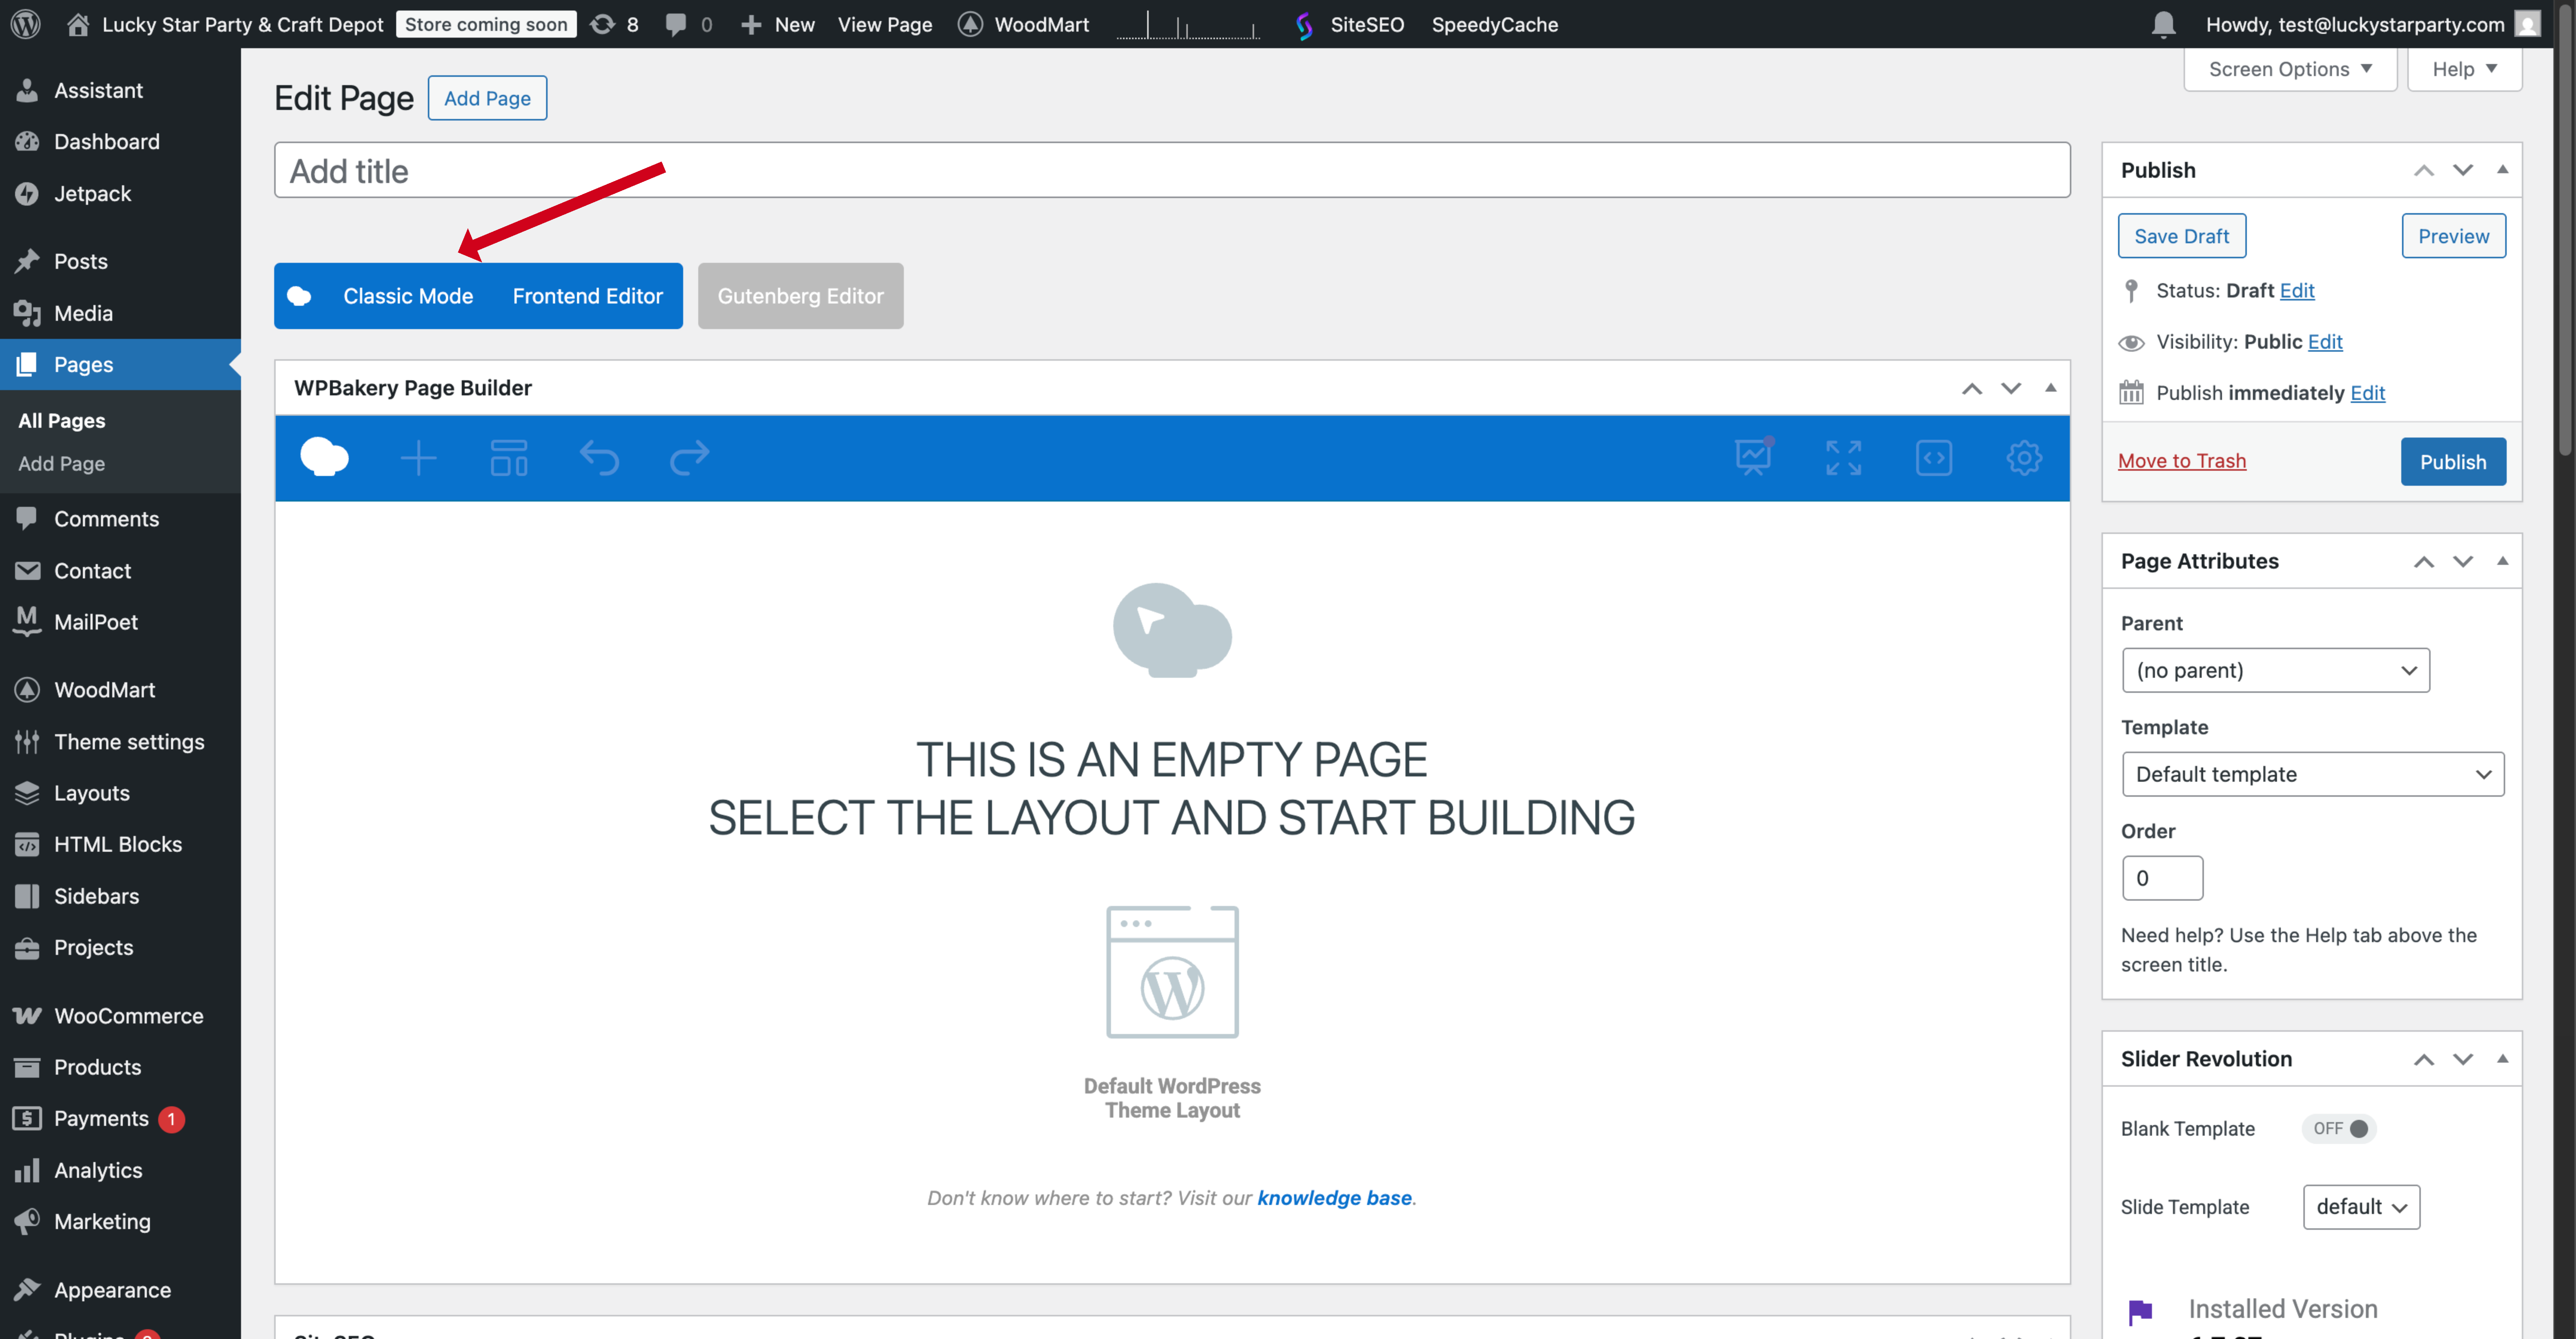Click the notification bell icon
2576x1339 pixels.
point(2163,24)
